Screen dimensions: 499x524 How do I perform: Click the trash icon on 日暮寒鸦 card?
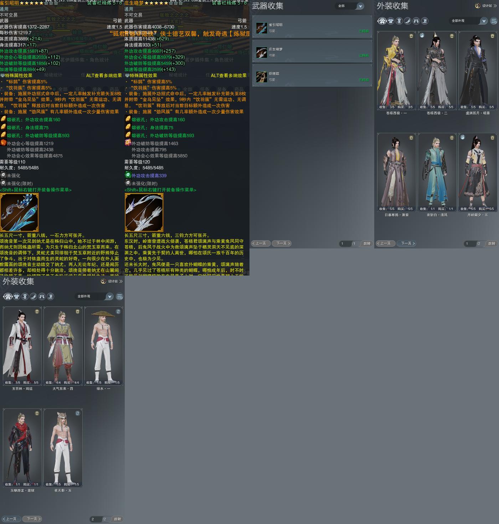(411, 138)
